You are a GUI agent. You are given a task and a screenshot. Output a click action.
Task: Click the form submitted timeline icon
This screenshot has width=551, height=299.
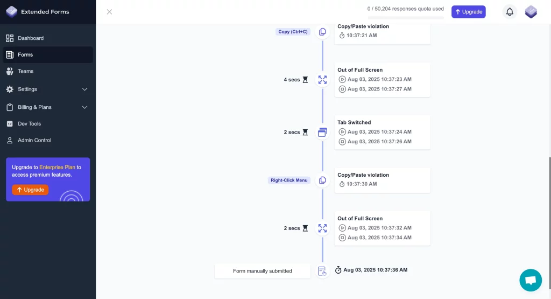(x=322, y=271)
